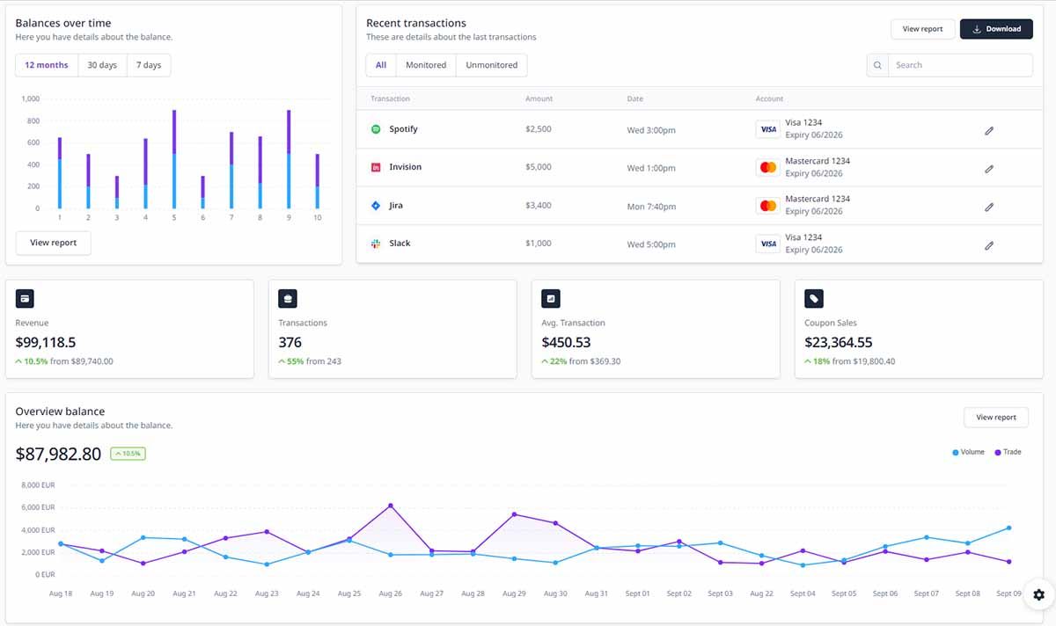Download the recent transactions
The height and width of the screenshot is (626, 1056).
pyautogui.click(x=996, y=28)
